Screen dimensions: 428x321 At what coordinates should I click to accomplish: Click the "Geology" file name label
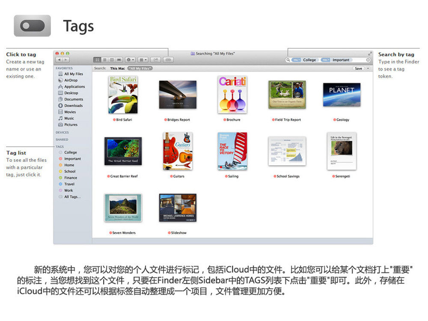point(343,120)
